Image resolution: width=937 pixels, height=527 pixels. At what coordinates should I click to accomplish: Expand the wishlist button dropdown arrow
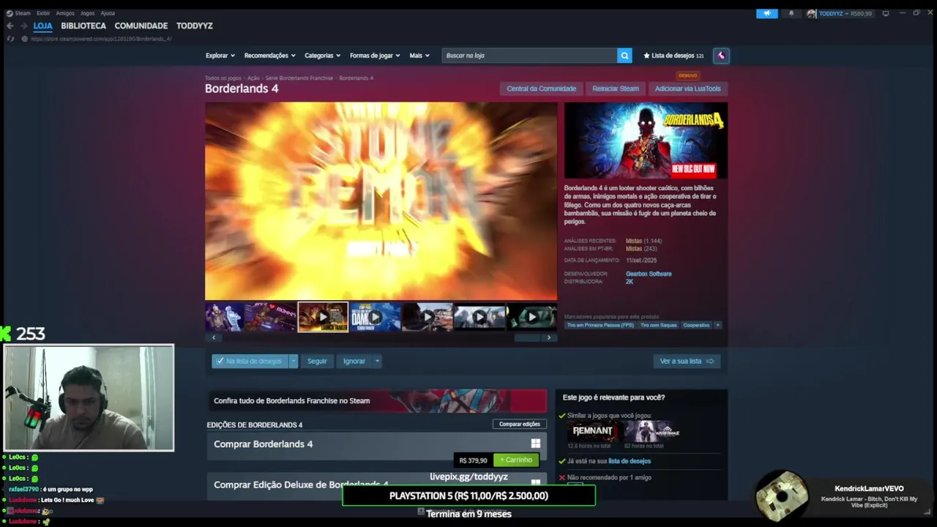point(294,361)
